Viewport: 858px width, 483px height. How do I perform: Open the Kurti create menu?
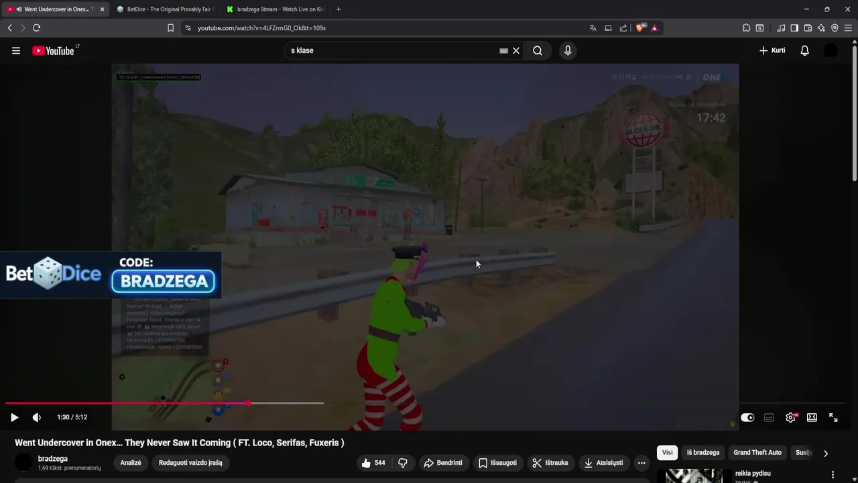pyautogui.click(x=772, y=50)
